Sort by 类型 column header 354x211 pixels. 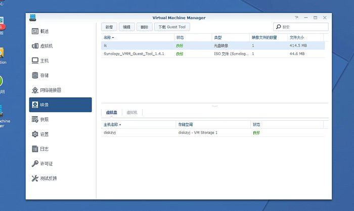pos(231,37)
